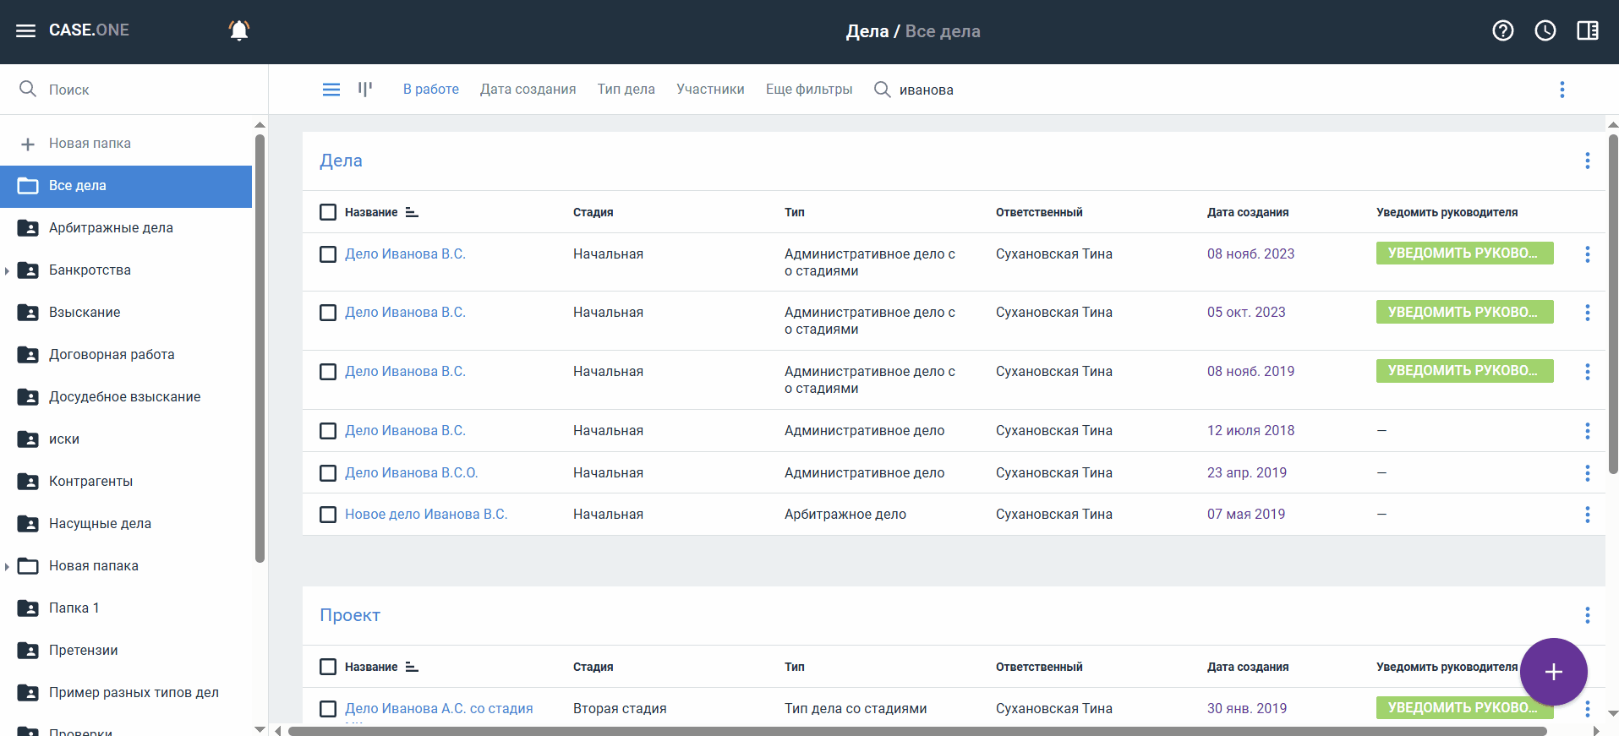Check the Новое дело Иванова В.С. row

point(328,515)
